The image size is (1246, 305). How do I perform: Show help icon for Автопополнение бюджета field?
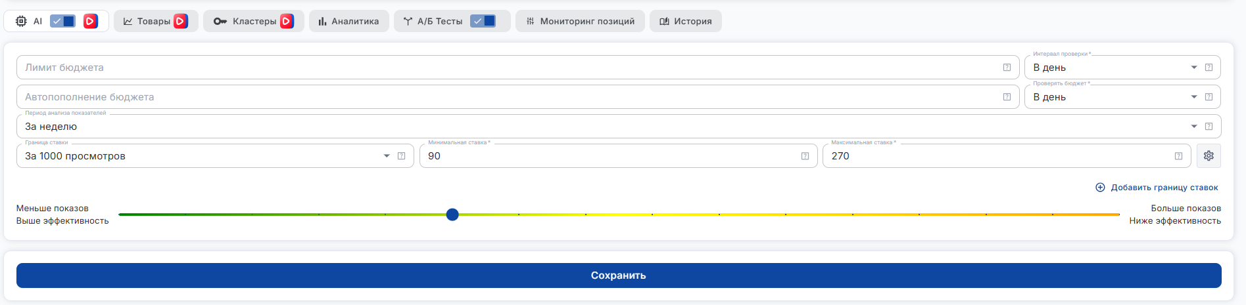(1007, 97)
